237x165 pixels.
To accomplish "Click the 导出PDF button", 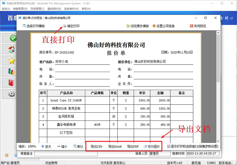I will [x=133, y=146].
